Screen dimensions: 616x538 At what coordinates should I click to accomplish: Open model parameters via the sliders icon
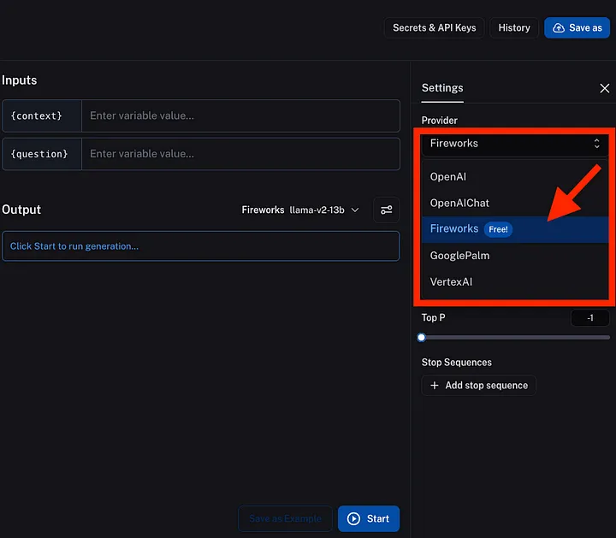(387, 210)
